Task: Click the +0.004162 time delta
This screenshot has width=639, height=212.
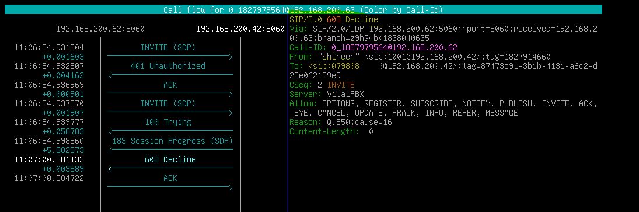Action: point(63,75)
